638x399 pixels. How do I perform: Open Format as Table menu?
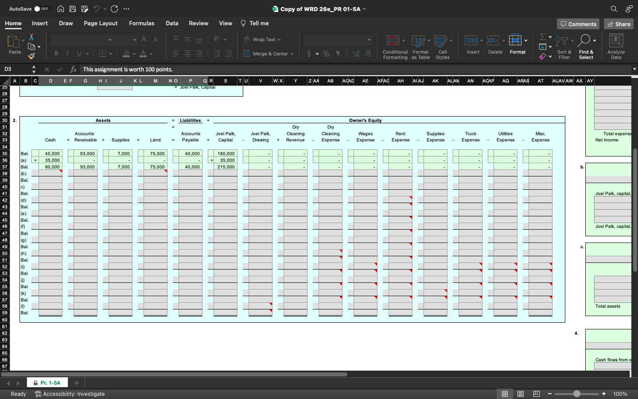420,47
